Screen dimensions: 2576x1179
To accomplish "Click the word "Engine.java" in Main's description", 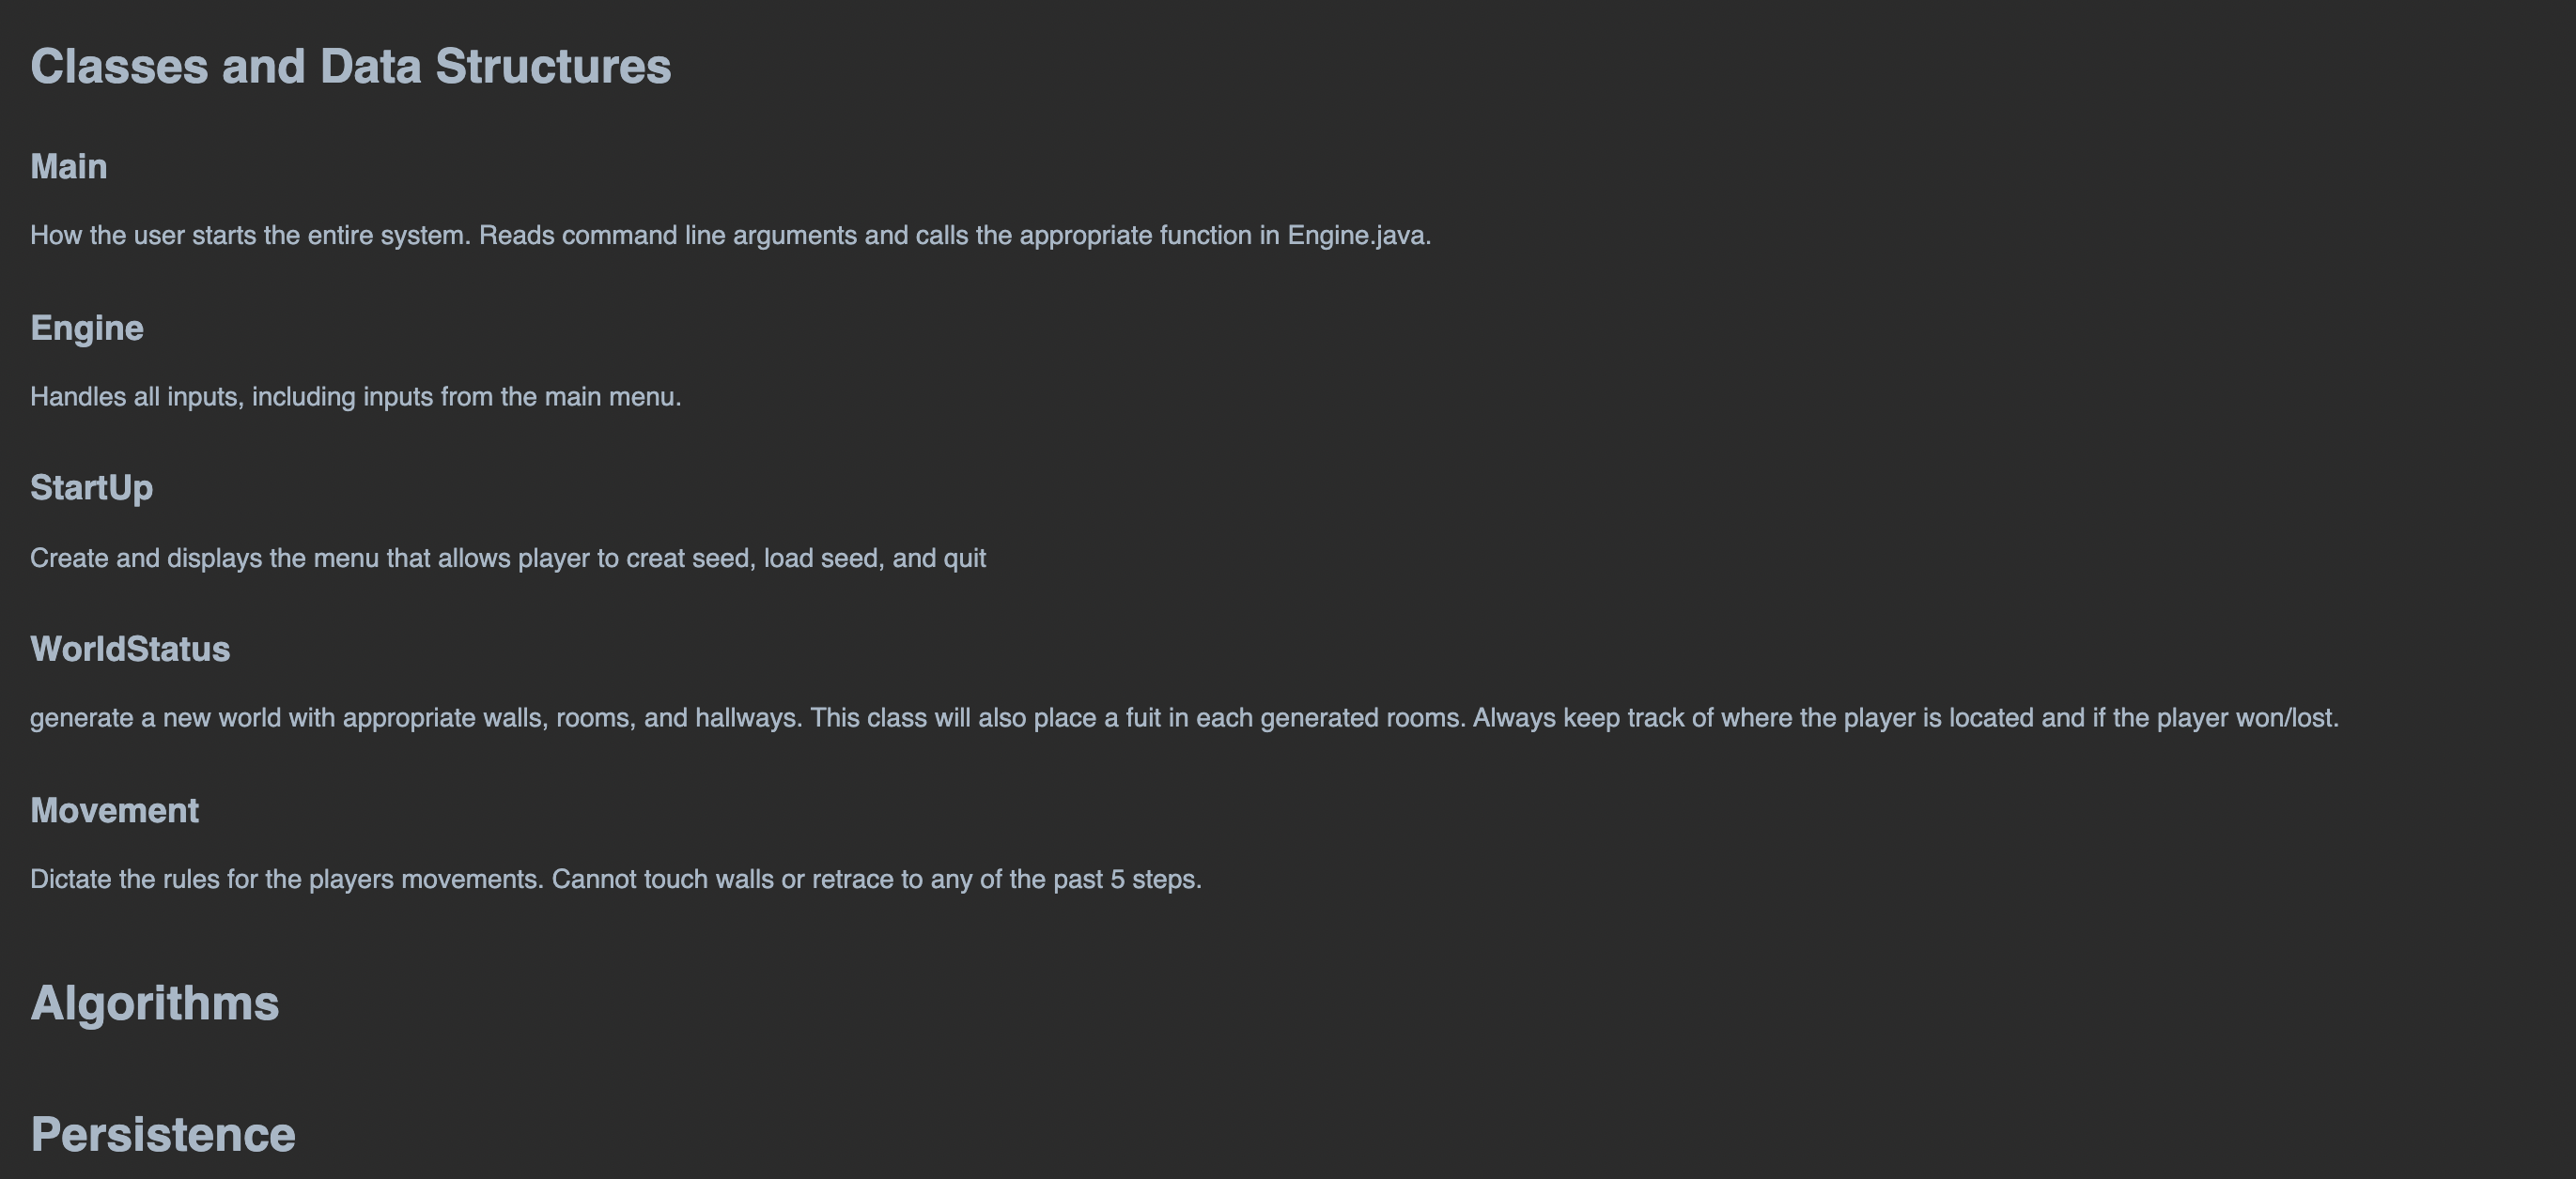I will pos(1357,236).
